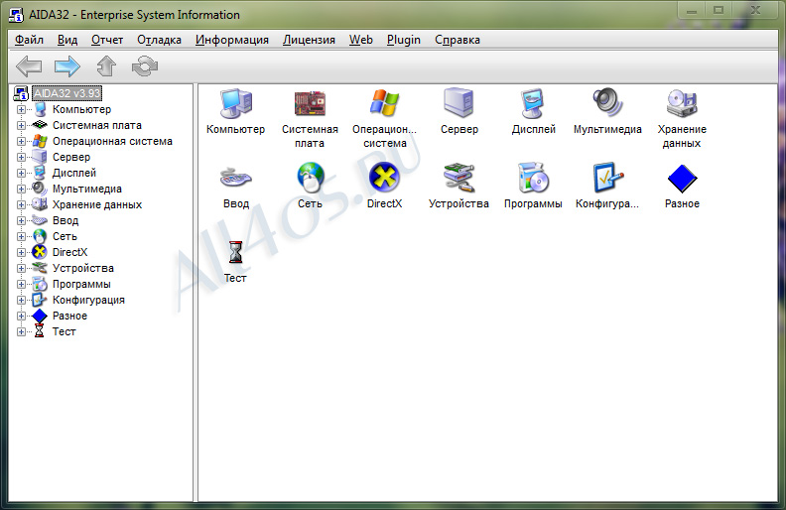Image resolution: width=786 pixels, height=510 pixels.
Task: Select Конфигурация in the tree
Action: pos(88,300)
